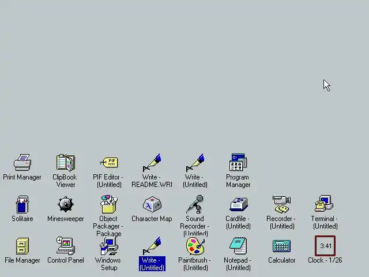The height and width of the screenshot is (277, 369).
Task: Click the Cardfile - (Untitled) icon
Action: coord(238,204)
